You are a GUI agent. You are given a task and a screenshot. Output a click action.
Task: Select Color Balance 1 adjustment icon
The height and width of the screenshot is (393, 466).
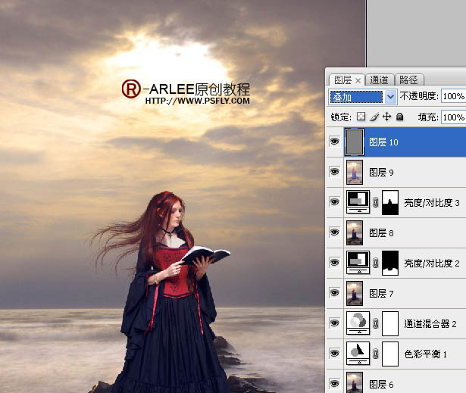[x=355, y=353]
